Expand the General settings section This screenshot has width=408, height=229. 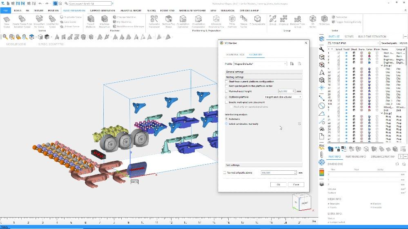pos(263,72)
